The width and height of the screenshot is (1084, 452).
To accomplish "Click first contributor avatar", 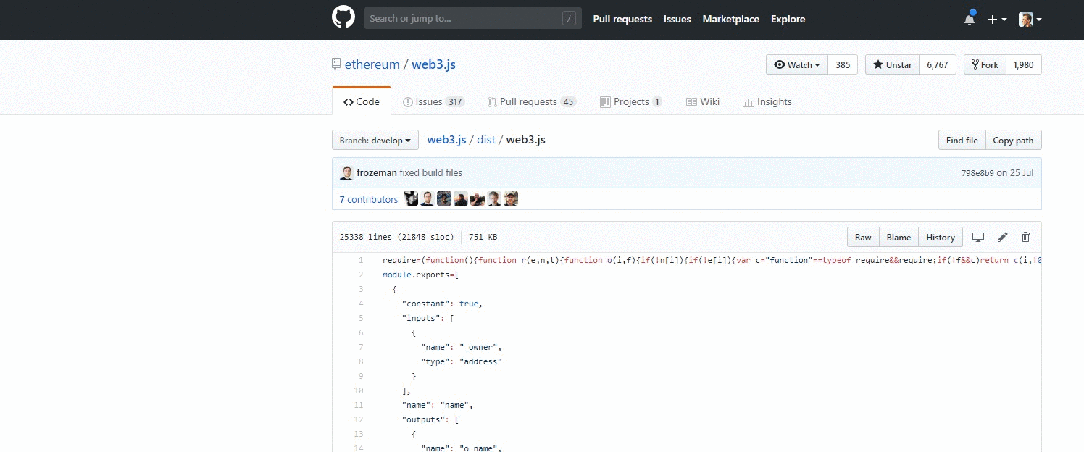I will (412, 199).
